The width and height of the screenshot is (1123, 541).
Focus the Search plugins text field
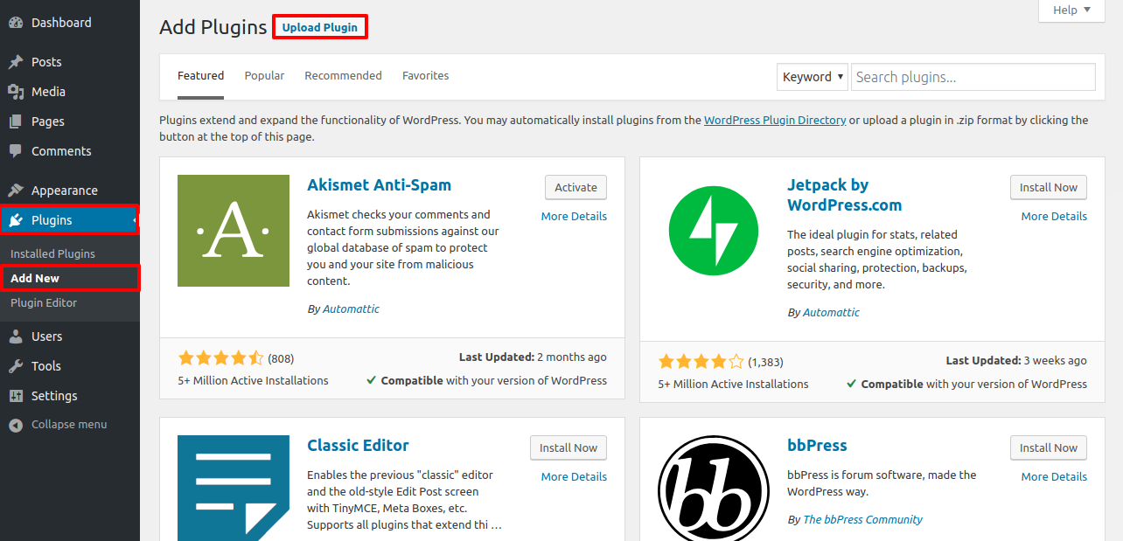[973, 77]
